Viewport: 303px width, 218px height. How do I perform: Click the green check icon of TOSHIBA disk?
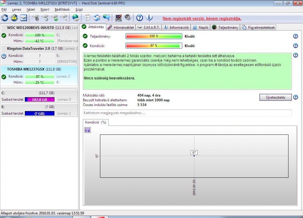coord(4,77)
